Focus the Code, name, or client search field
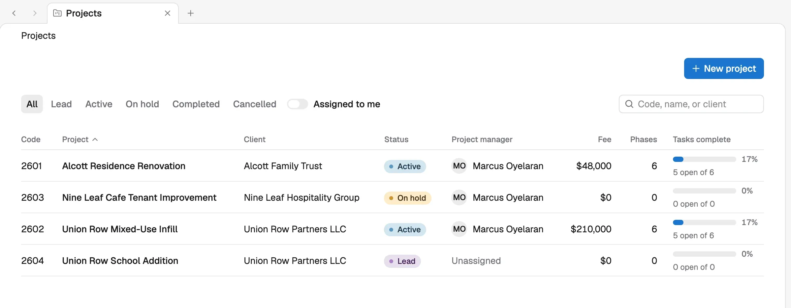The height and width of the screenshot is (308, 791). [691, 104]
